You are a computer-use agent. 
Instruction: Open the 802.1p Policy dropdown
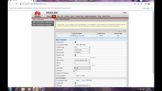click(82, 60)
